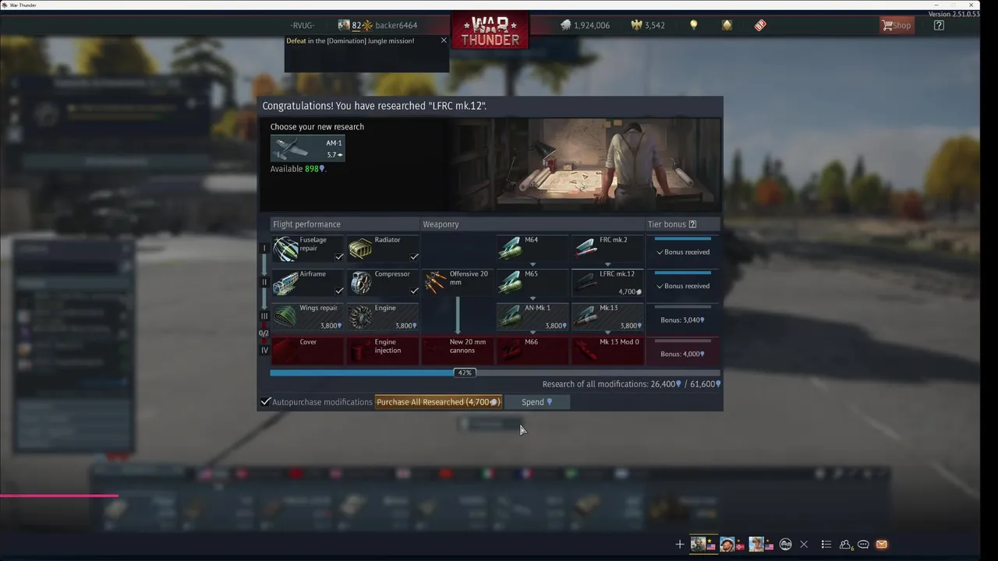The width and height of the screenshot is (998, 561).
Task: Click the light bulb icon in top bar
Action: tap(694, 25)
